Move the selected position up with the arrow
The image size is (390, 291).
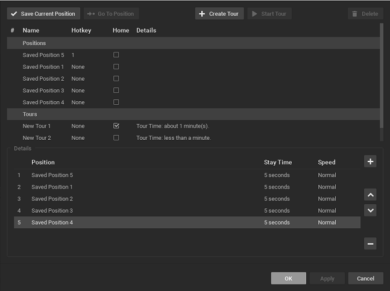pos(370,195)
